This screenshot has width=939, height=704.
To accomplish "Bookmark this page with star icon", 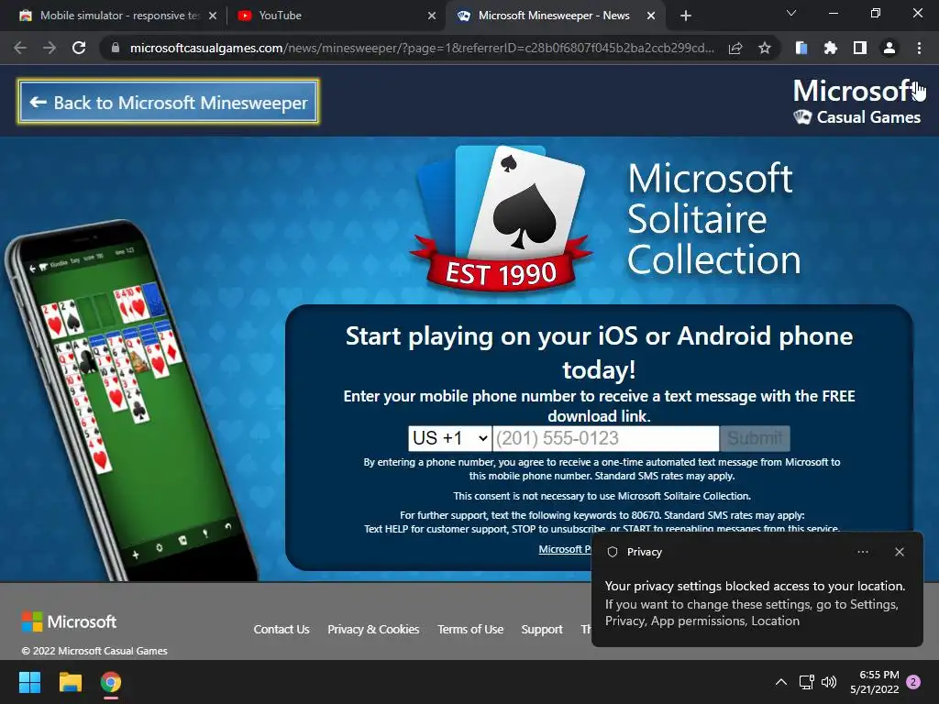I will (x=765, y=48).
